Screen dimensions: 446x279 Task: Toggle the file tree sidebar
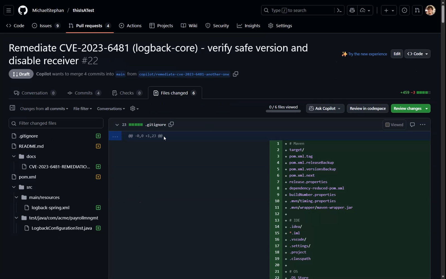[12, 108]
